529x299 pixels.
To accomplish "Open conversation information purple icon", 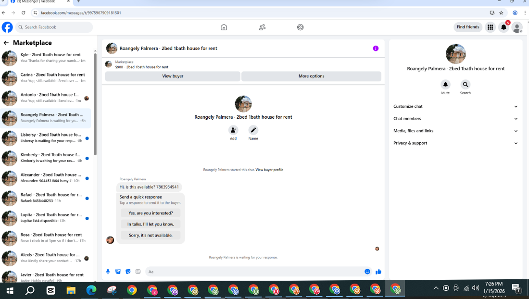I will [376, 49].
